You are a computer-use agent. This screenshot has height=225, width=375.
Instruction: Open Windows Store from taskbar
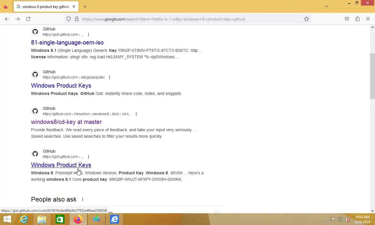(60, 219)
